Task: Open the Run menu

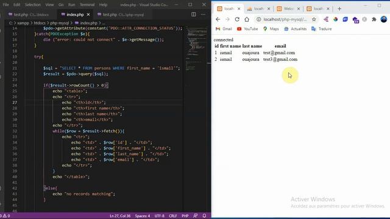Action: pos(72,5)
